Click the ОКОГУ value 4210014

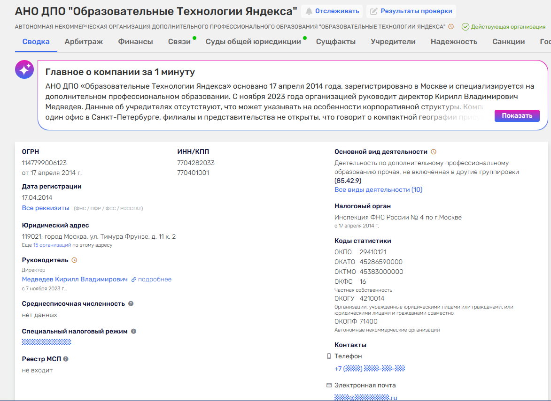[372, 299]
